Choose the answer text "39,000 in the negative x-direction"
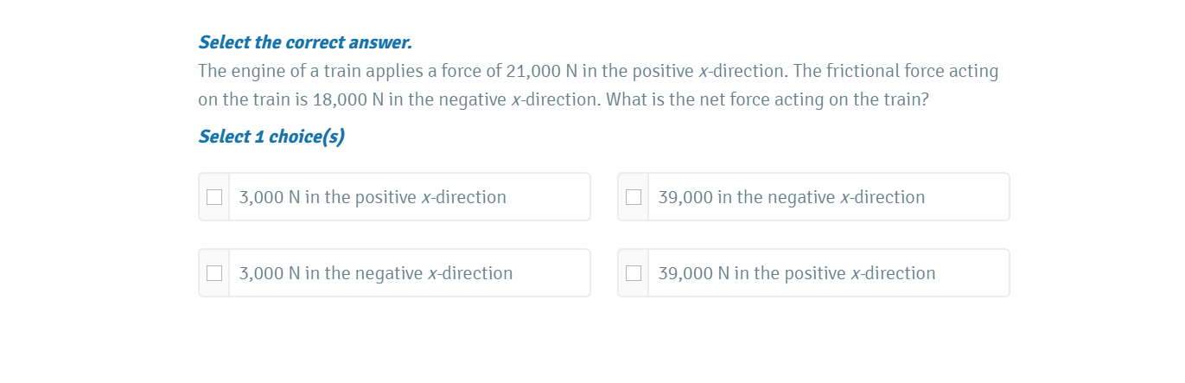 [x=791, y=197]
